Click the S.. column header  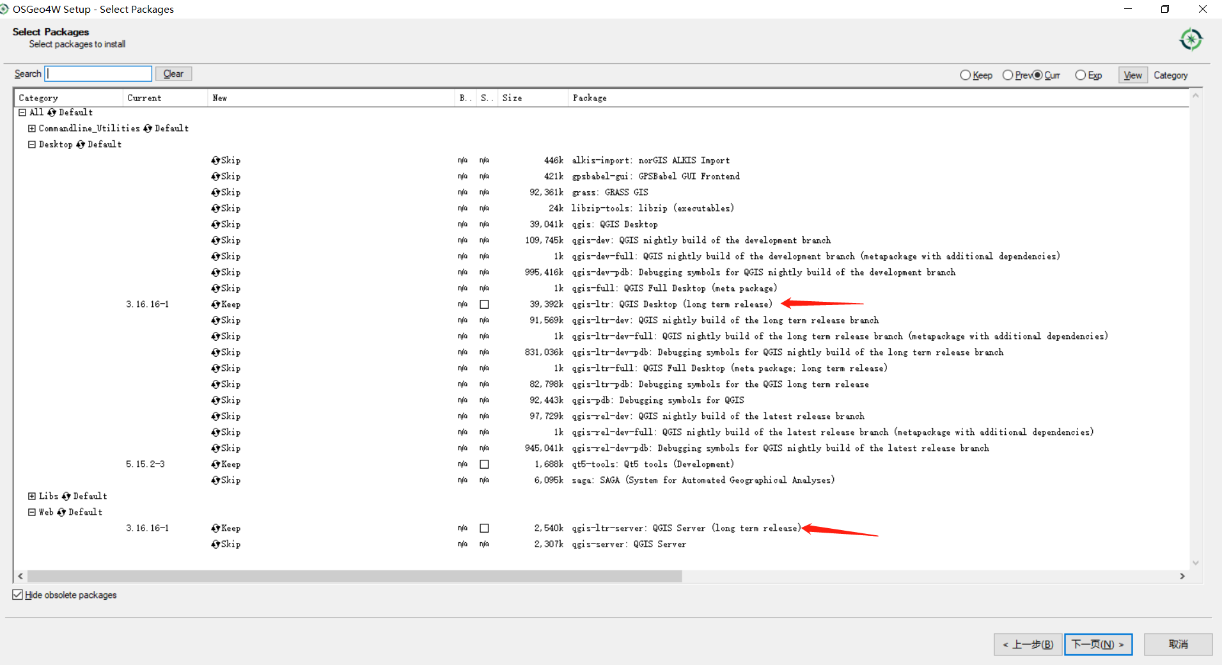click(487, 98)
